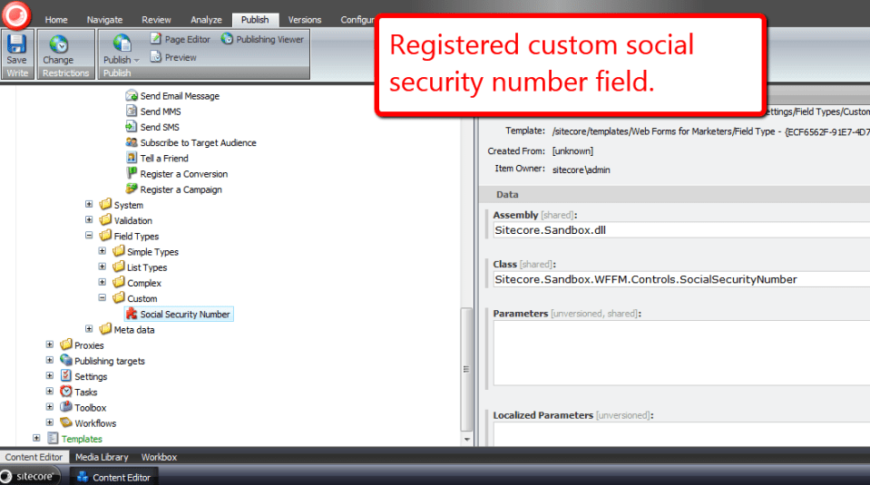Click the Tasks clock icon
Image resolution: width=870 pixels, height=485 pixels.
pos(66,392)
